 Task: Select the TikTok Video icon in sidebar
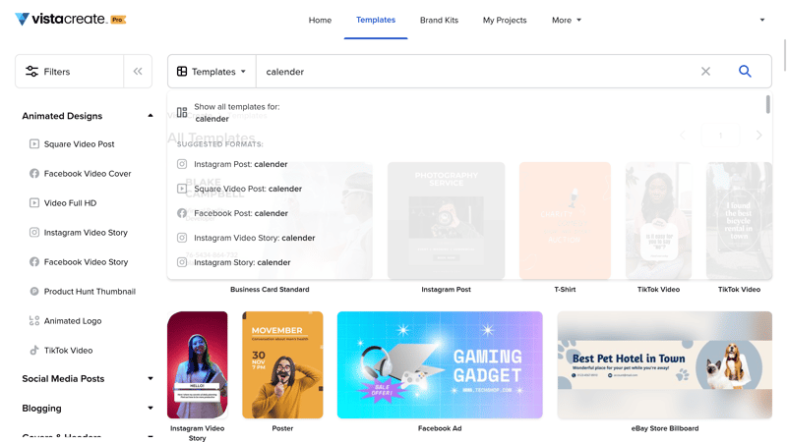pos(34,351)
